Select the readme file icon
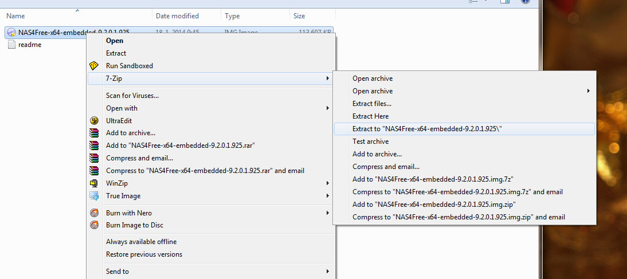Viewport: 627px width, 279px height. (11, 45)
